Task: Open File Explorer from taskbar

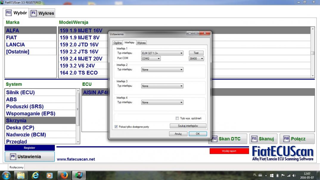Action: coord(21,175)
